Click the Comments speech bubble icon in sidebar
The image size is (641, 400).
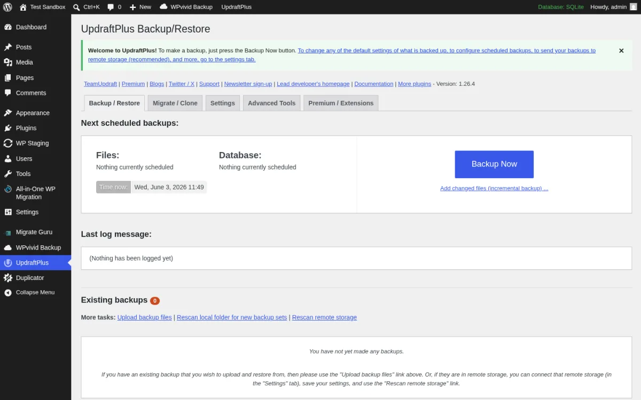(x=8, y=93)
